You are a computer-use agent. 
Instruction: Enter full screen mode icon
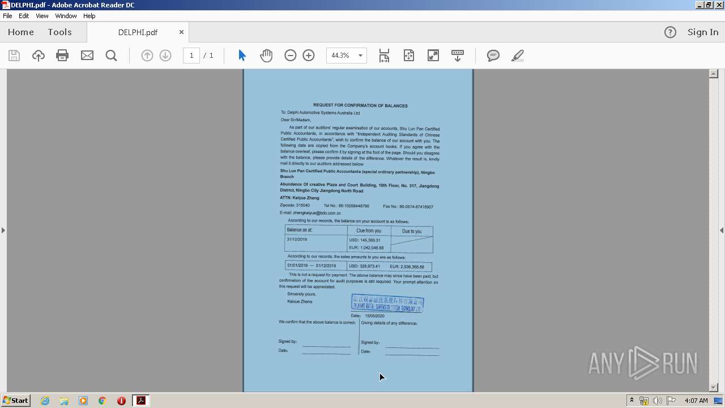433,56
